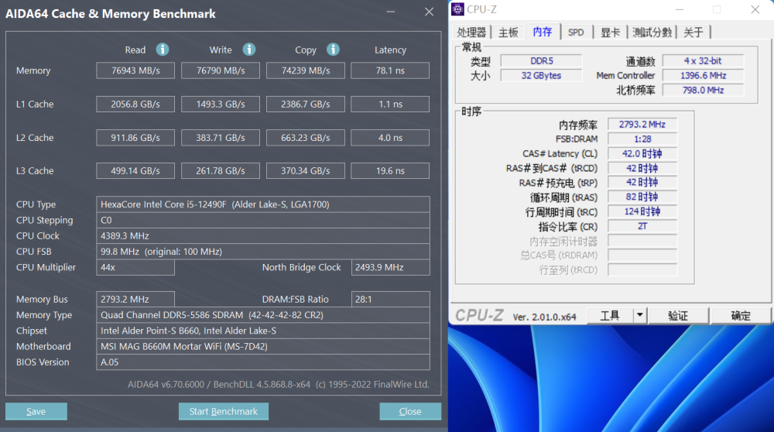The width and height of the screenshot is (774, 432).
Task: Click the BIOS Version value A.05
Action: click(x=263, y=362)
